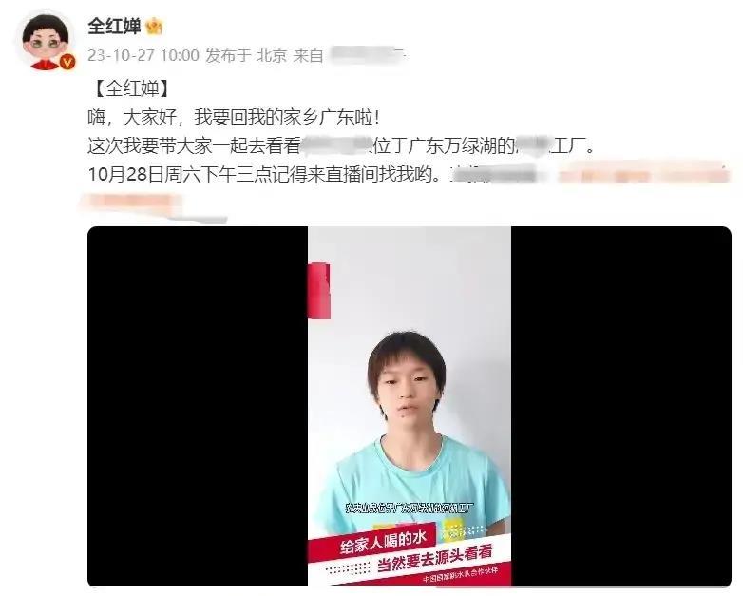Click the red tag at video top-left
This screenshot has height=596, width=743.
[x=319, y=290]
